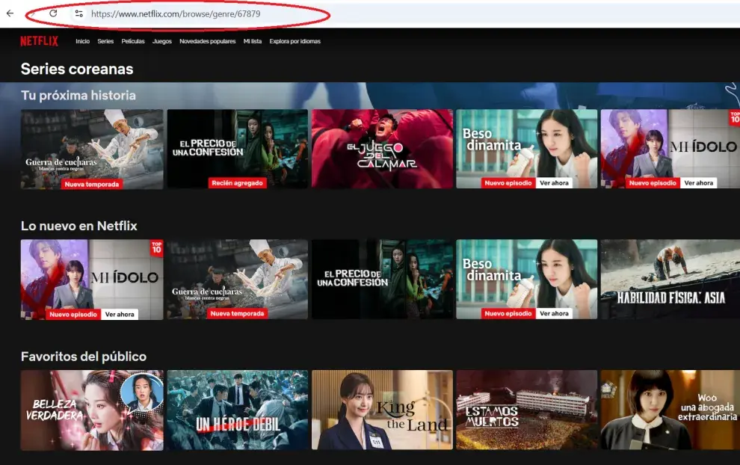Open 'Mi lista'
The image size is (740, 465).
(x=253, y=41)
